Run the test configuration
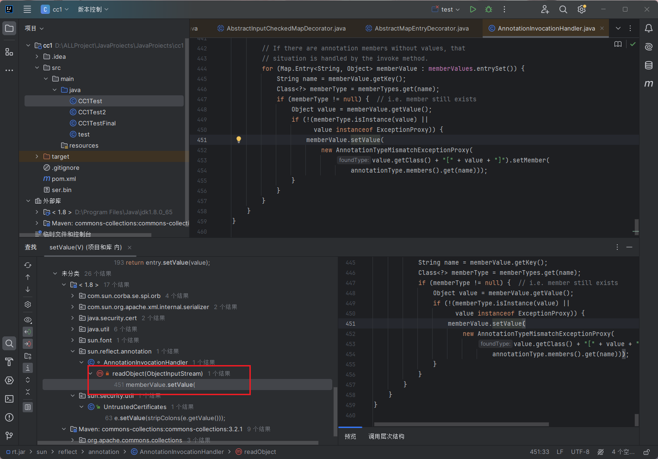 click(x=472, y=9)
